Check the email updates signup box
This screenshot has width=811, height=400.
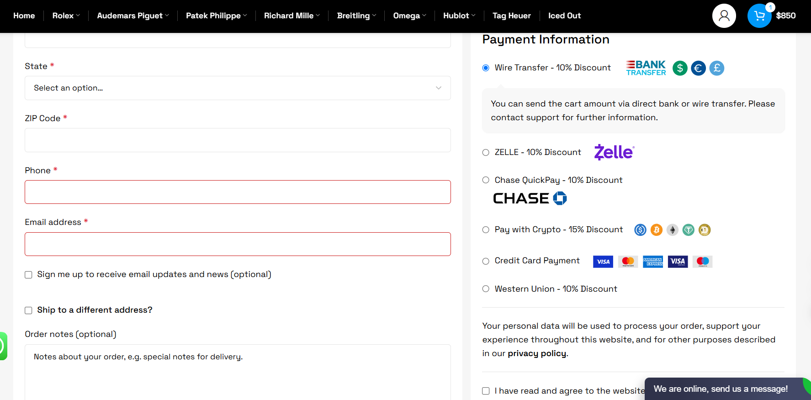pyautogui.click(x=28, y=275)
